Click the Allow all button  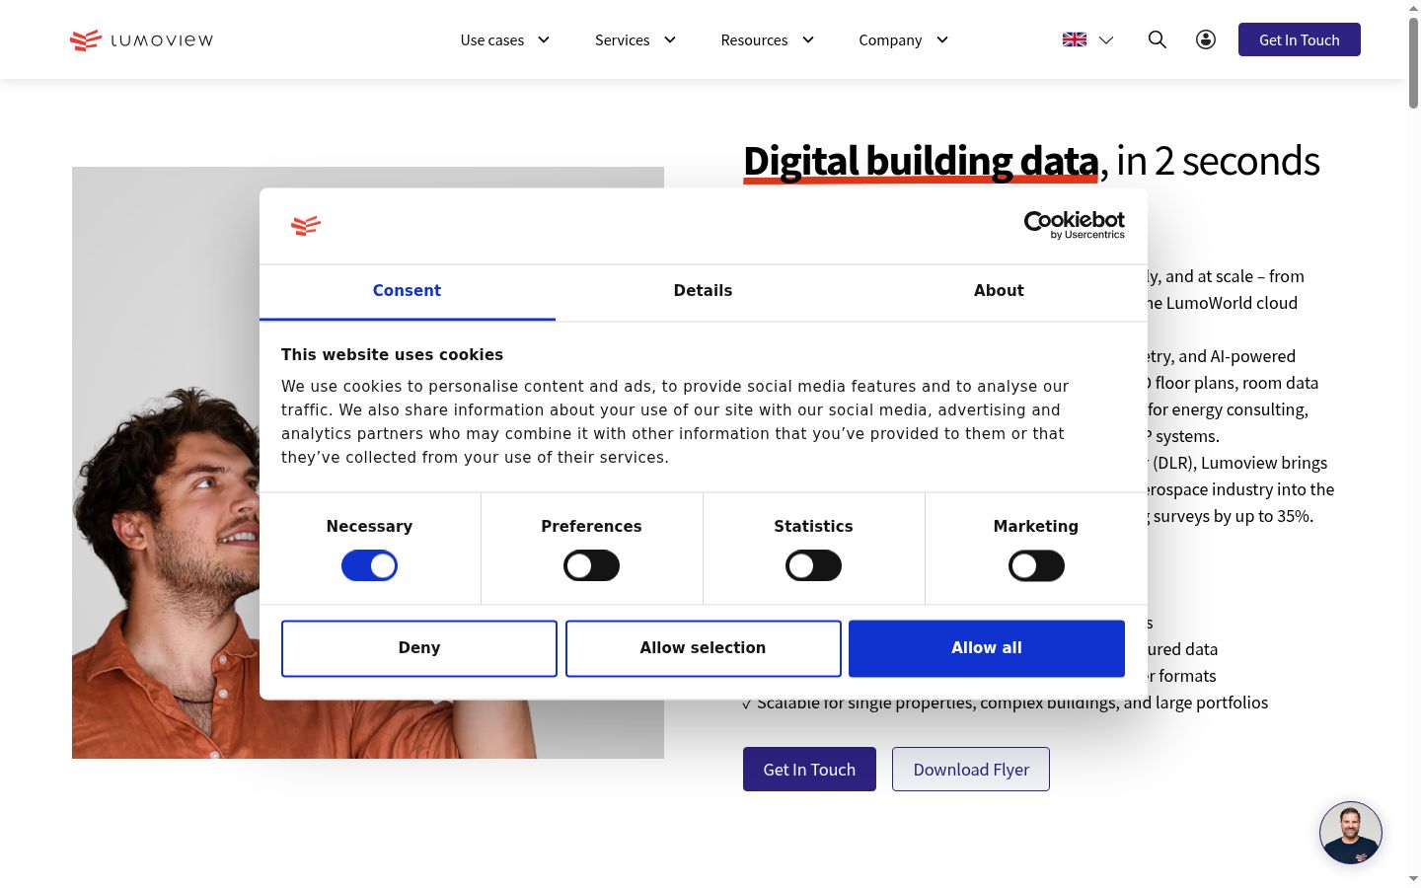coord(987,648)
